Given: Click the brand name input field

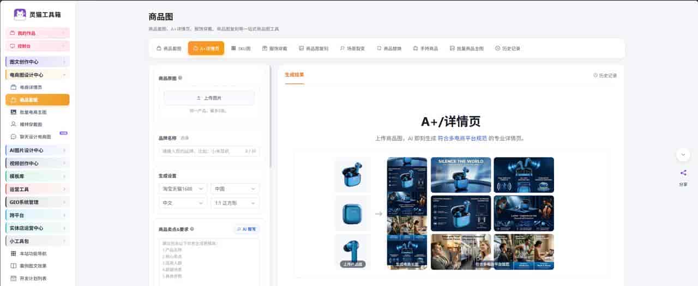Looking at the screenshot, I should point(209,151).
